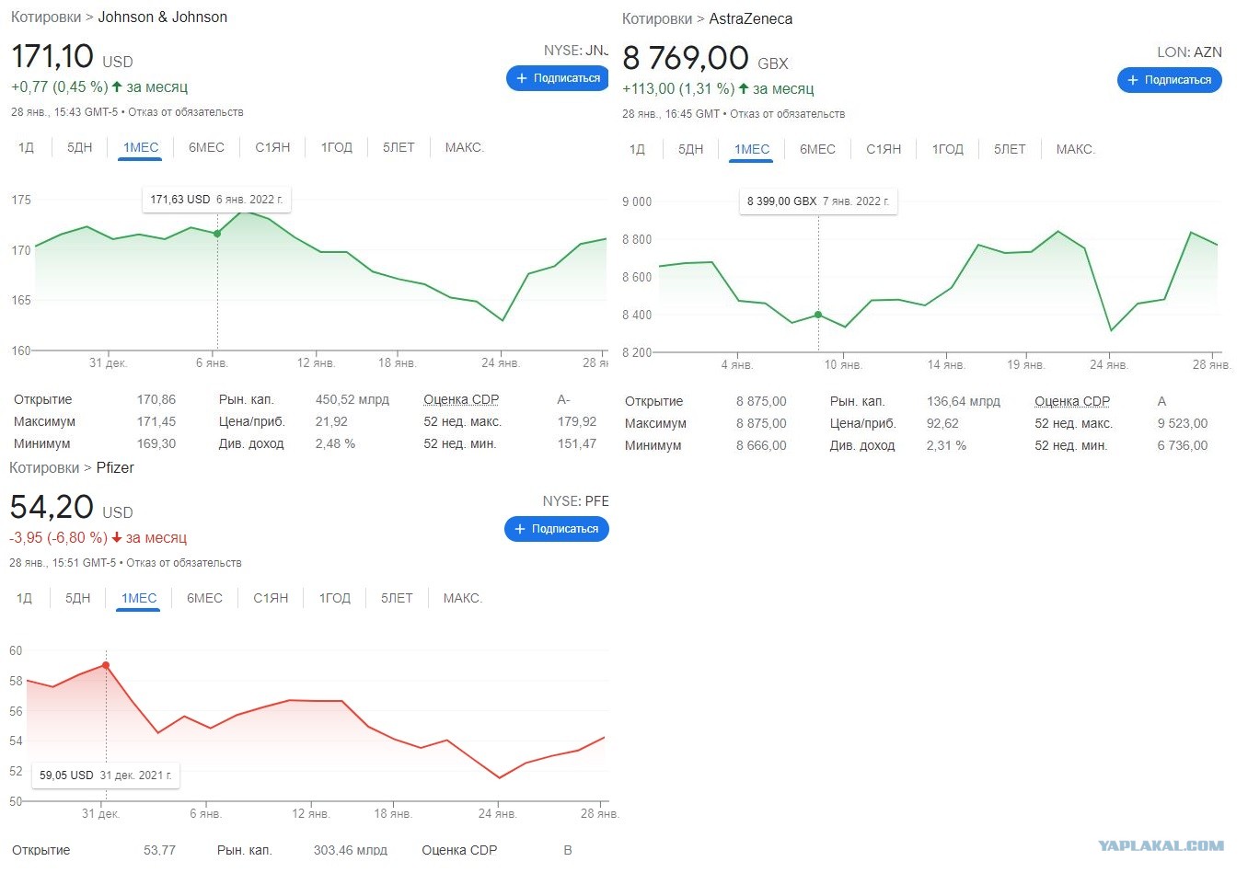Switch AstraZeneca chart to 5ЛЕТ
The height and width of the screenshot is (873, 1248).
(x=1010, y=149)
